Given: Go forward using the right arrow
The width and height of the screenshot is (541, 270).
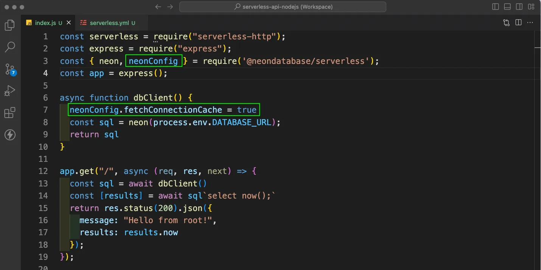Looking at the screenshot, I should 170,7.
